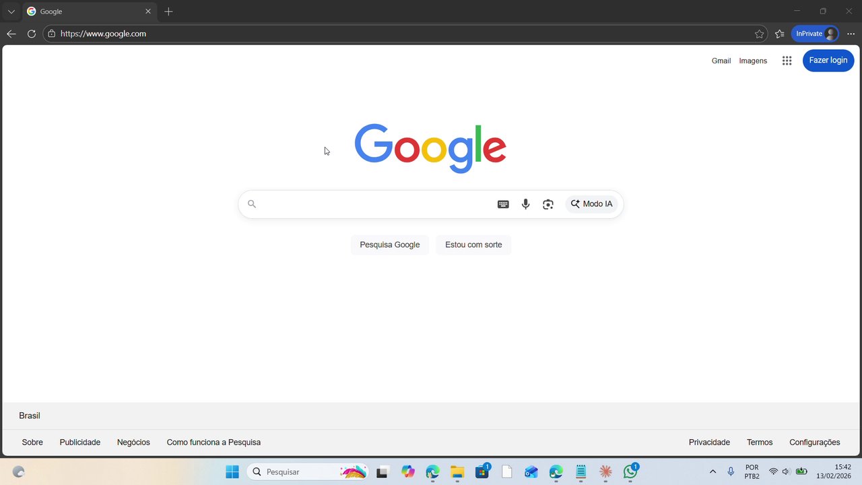This screenshot has height=485, width=862.
Task: Click the taskbar Pesquisar search box
Action: pyautogui.click(x=308, y=472)
